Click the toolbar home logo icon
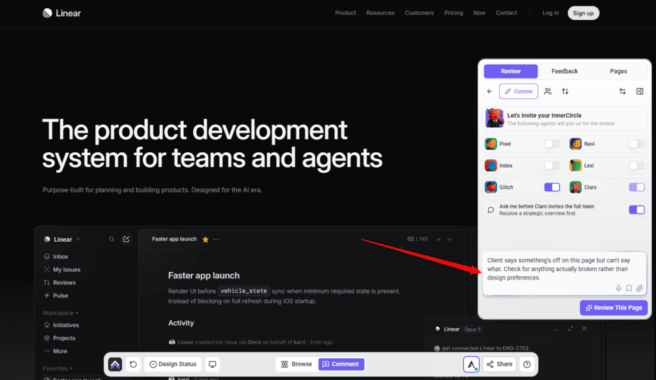Screen dimensions: 656x380 pos(115,364)
